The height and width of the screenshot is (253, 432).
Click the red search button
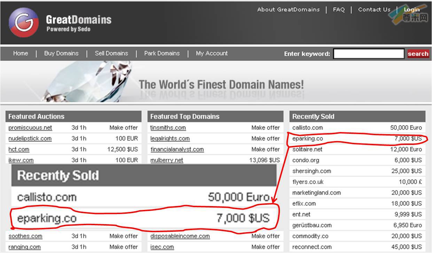coord(418,54)
